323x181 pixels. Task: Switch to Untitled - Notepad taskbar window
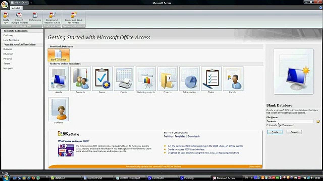(x=130, y=178)
